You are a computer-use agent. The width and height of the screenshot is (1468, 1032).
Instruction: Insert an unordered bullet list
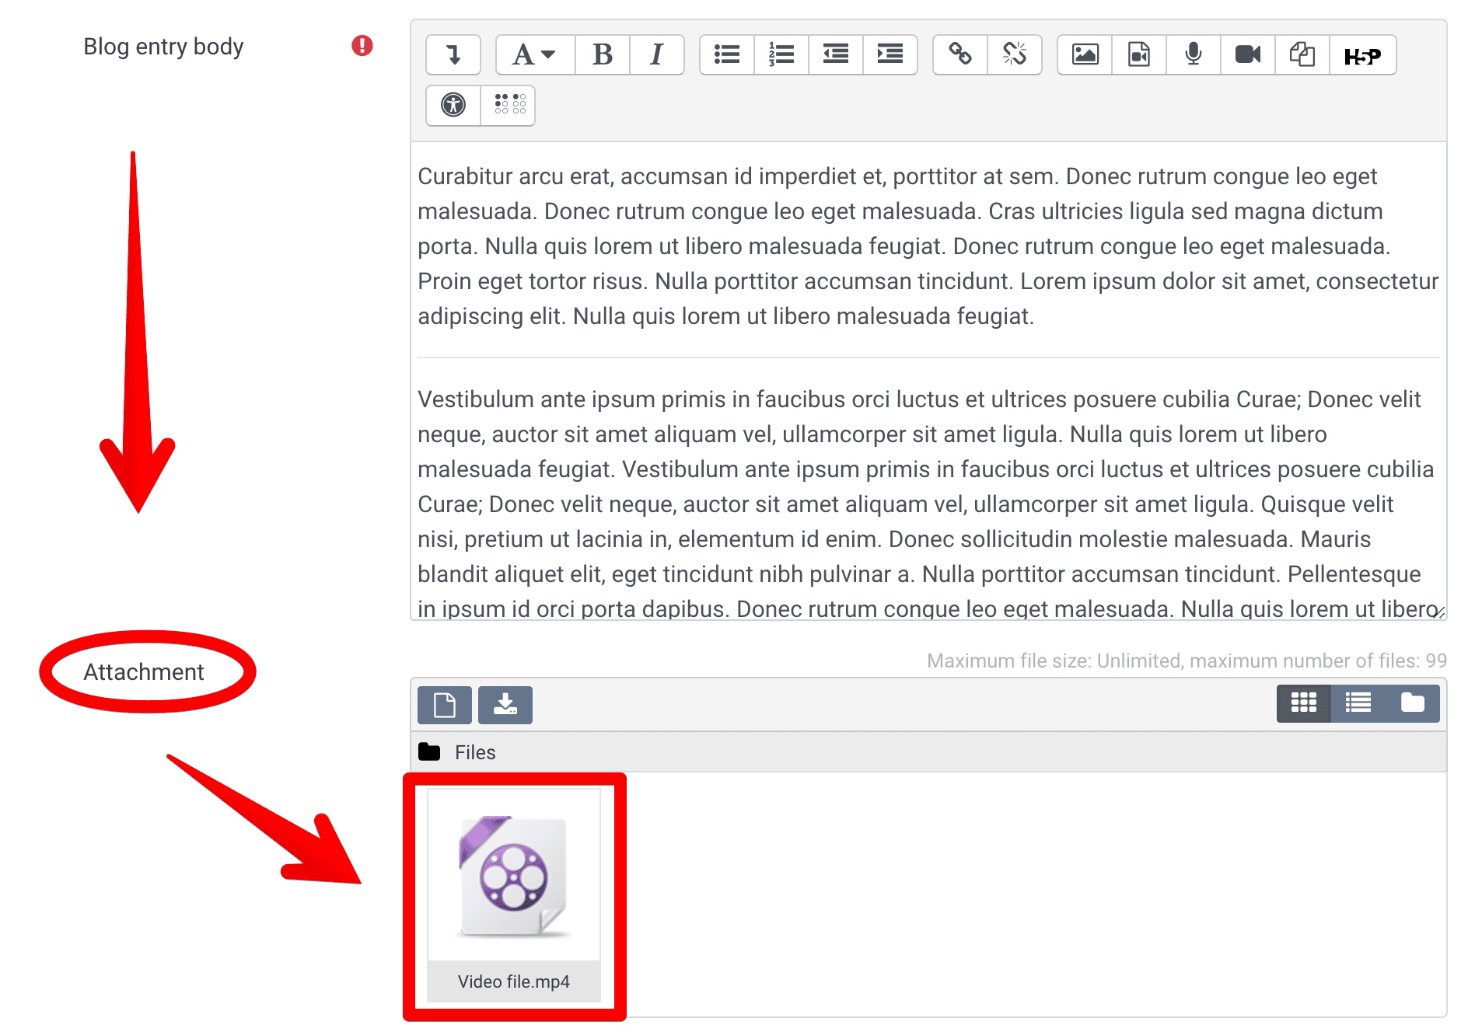coord(727,54)
